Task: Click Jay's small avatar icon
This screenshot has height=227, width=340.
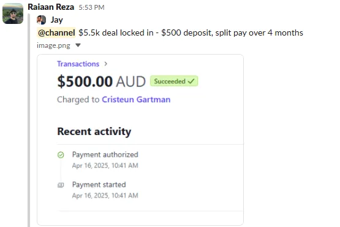Action: tap(41, 20)
